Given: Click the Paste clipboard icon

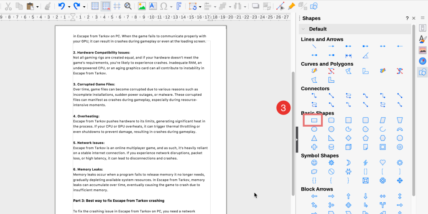Looking at the screenshot, I should point(30,6).
